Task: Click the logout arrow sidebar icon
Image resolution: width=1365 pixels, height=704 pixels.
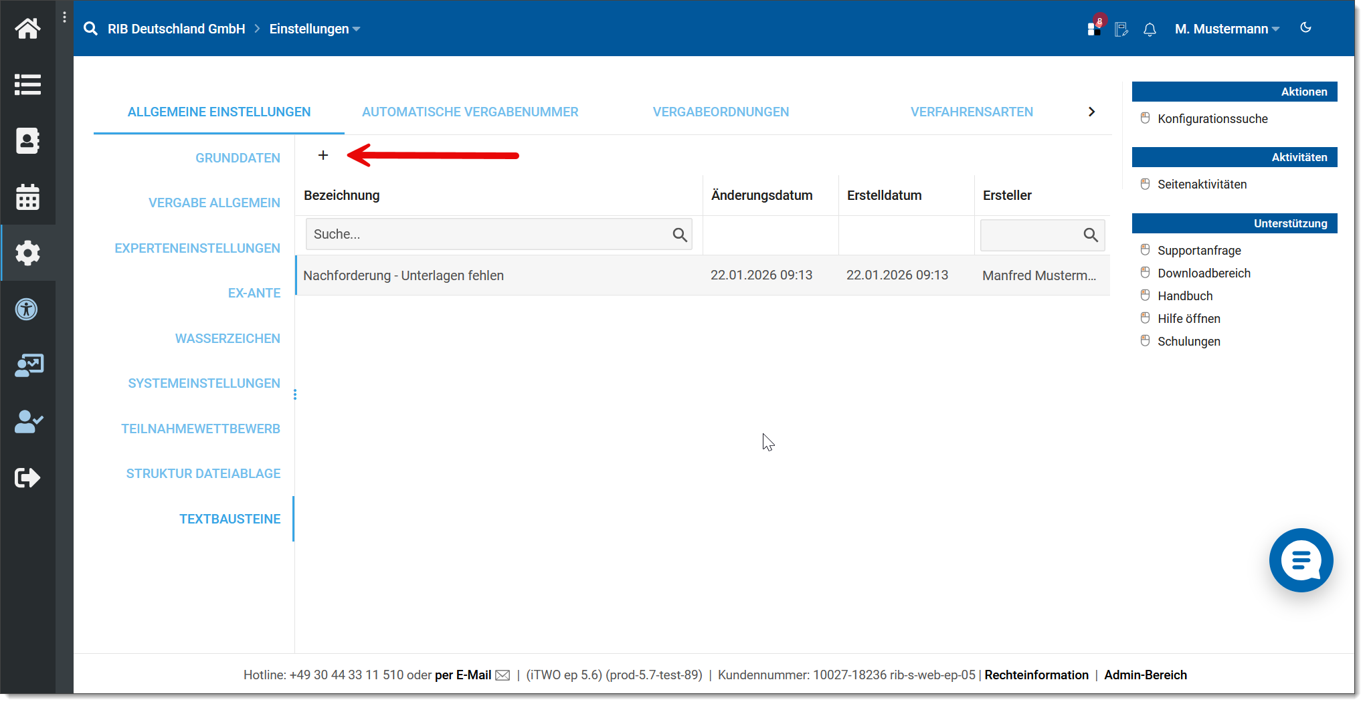Action: [27, 477]
